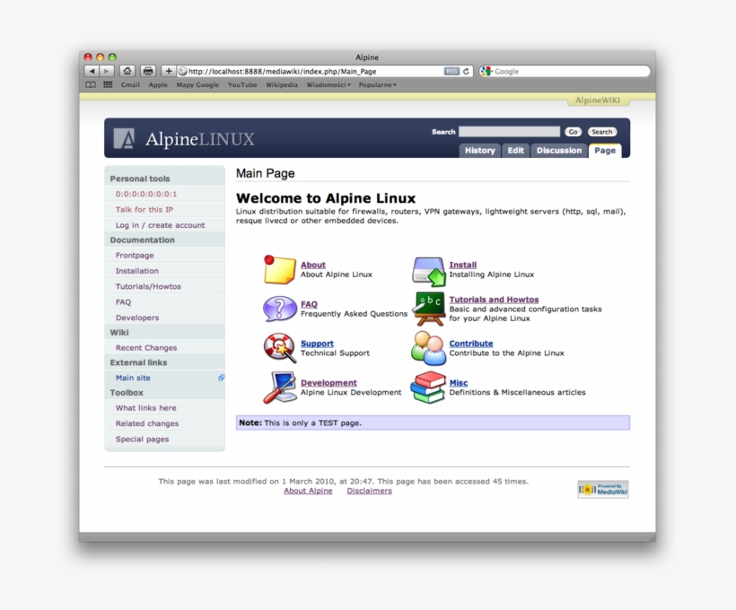Click the wiki search input field
Screen dimensions: 736x610
509,132
